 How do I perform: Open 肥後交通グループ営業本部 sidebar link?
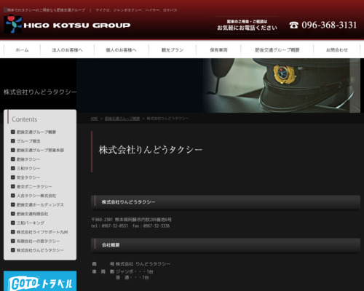[40, 150]
